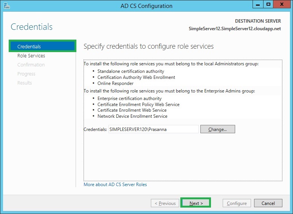Open the Progress step in sidebar
This screenshot has height=214, width=293.
click(26, 74)
